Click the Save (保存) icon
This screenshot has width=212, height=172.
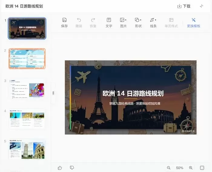64,20
